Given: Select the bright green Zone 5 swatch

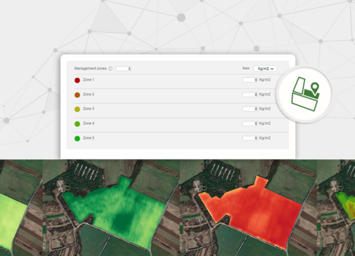Looking at the screenshot, I should (77, 138).
